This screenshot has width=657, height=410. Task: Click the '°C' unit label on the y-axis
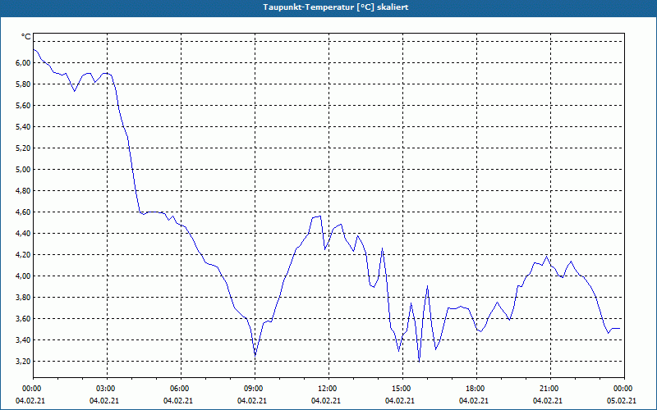click(26, 37)
